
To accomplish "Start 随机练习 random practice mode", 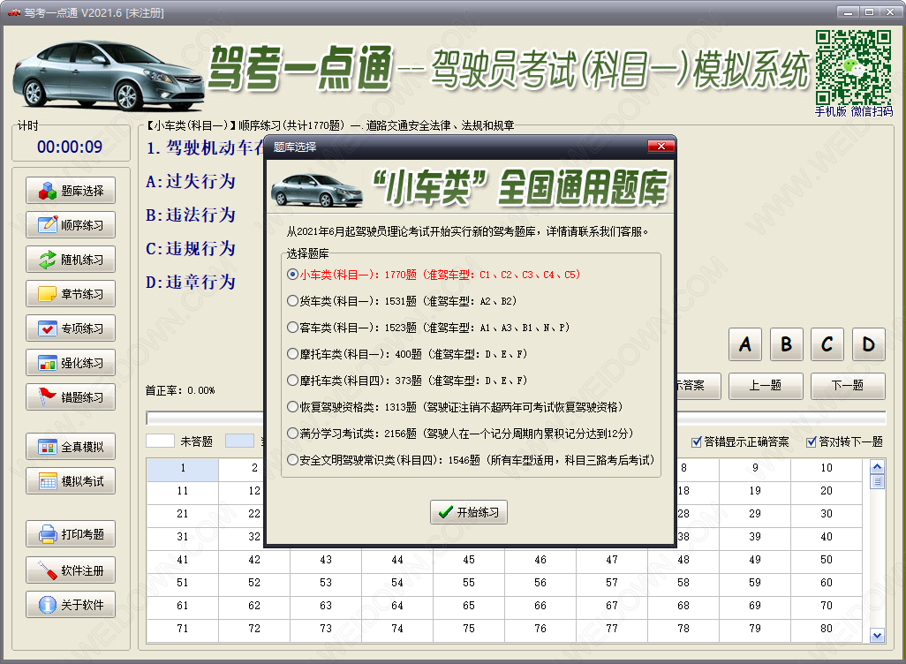I will [72, 260].
